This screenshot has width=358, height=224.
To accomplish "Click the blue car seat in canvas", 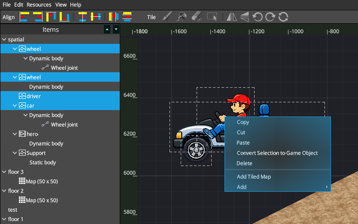I will (x=264, y=110).
